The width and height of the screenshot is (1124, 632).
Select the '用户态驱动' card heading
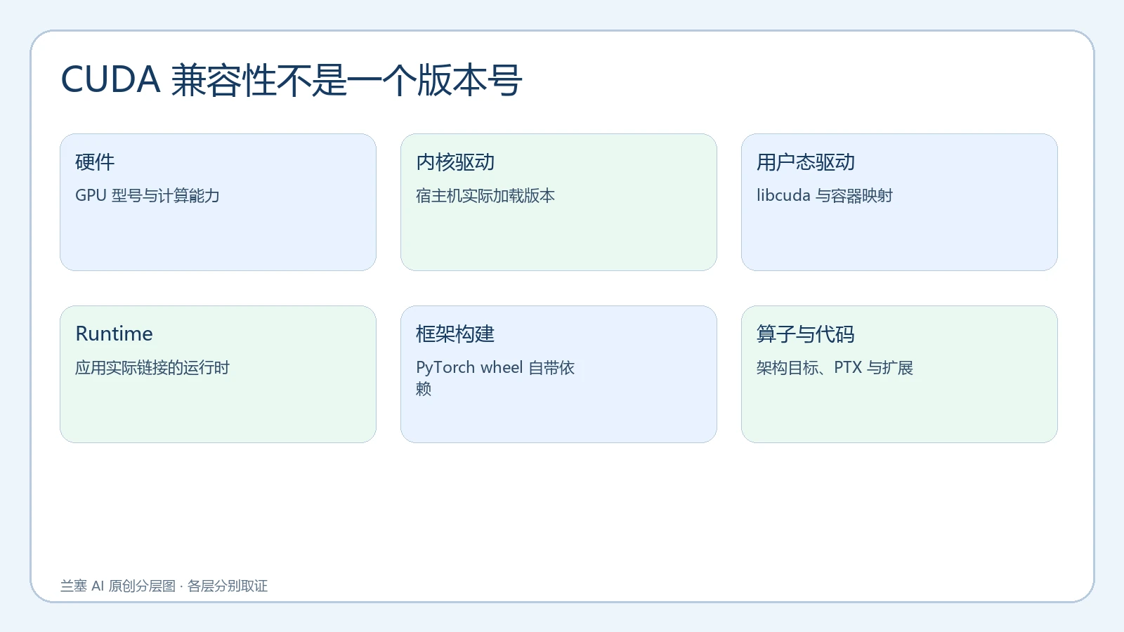click(806, 162)
